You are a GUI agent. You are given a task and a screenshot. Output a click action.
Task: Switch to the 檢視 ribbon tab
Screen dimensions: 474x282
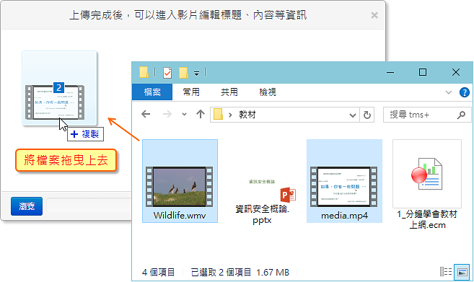click(268, 92)
